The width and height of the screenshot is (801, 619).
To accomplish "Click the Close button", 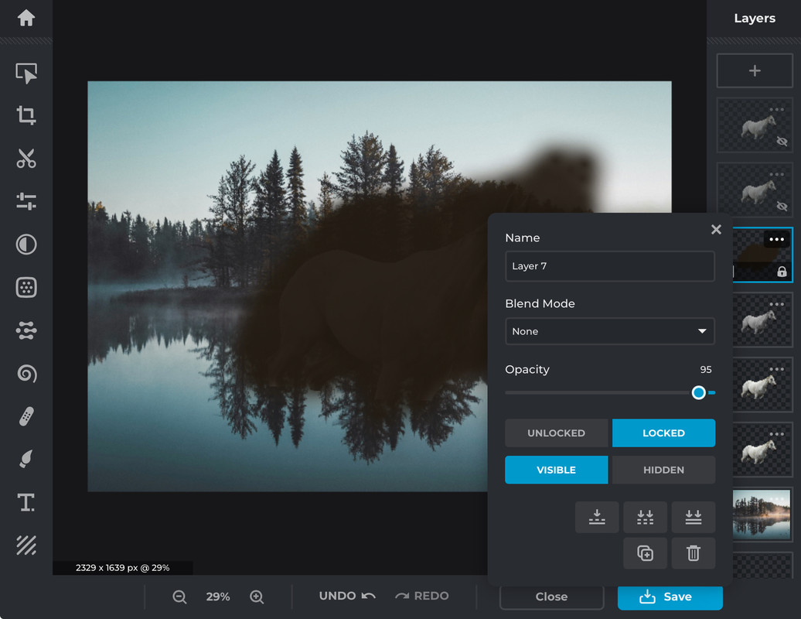I will pyautogui.click(x=552, y=597).
